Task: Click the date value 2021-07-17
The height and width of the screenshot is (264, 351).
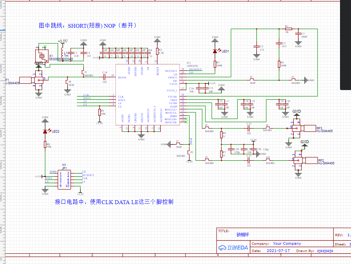Action: click(x=278, y=251)
